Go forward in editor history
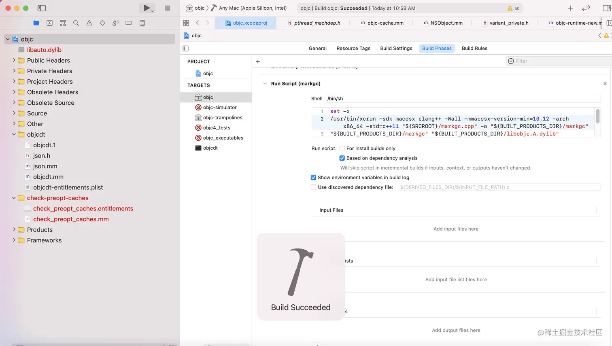Viewport: 612px width, 346px height. tap(207, 23)
